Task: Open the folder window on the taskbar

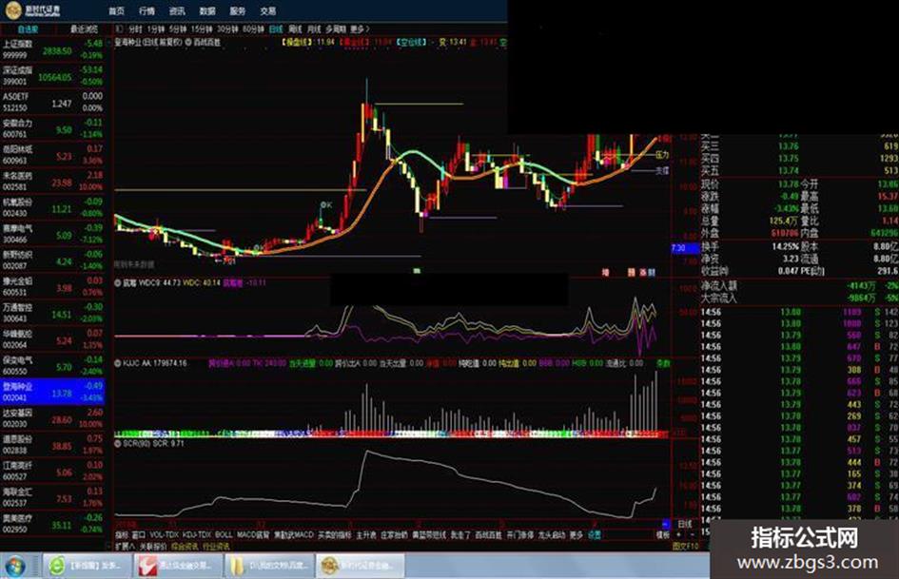Action: (x=269, y=566)
